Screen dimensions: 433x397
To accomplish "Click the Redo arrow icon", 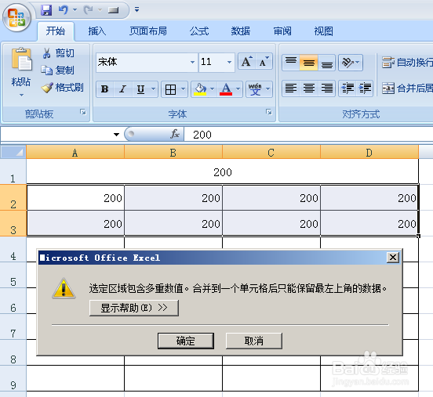I will pyautogui.click(x=89, y=10).
